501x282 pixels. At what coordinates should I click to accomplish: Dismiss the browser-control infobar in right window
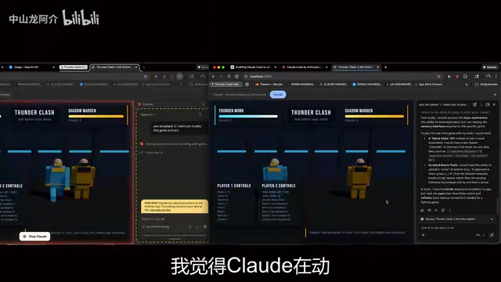pyautogui.click(x=496, y=95)
